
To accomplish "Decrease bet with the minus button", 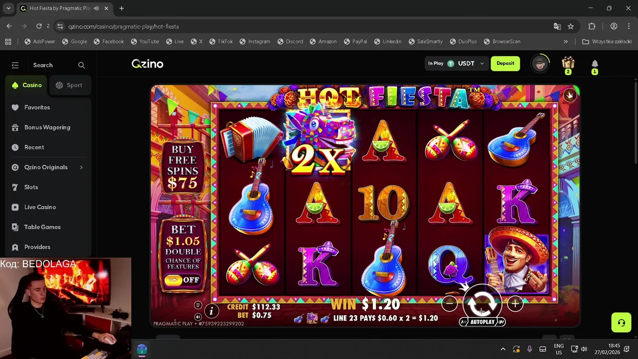I will tap(449, 303).
